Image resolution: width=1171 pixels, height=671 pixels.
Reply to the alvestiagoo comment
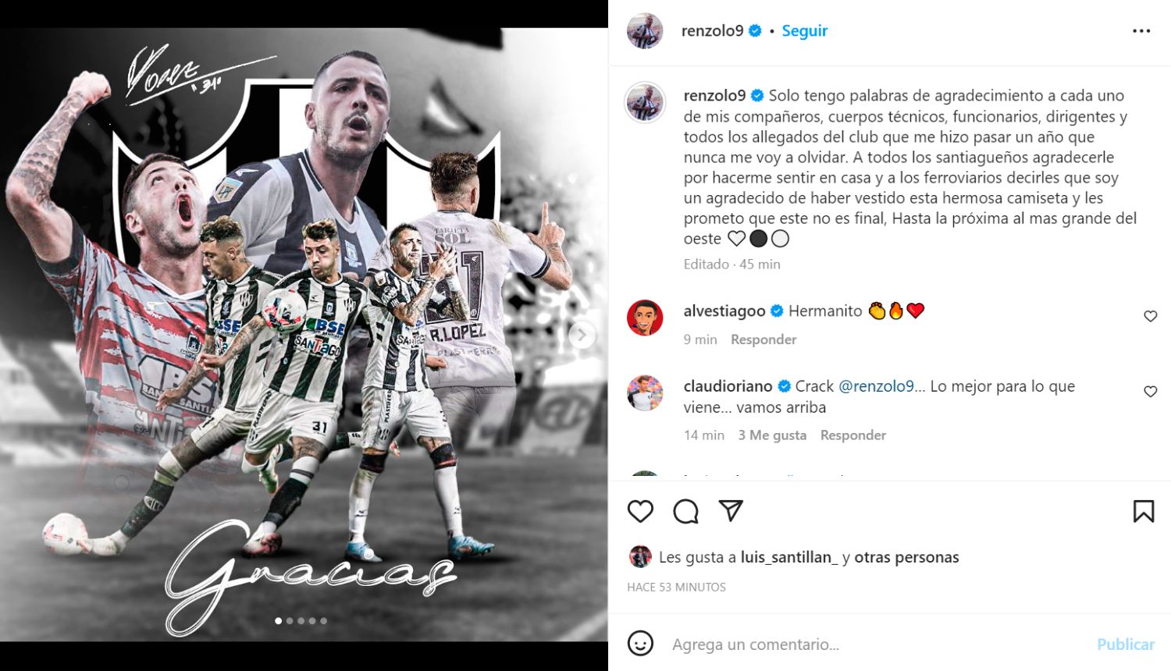click(x=763, y=339)
